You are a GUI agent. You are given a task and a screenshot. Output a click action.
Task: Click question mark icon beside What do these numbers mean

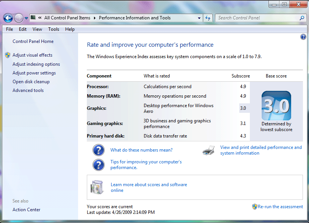99,150
